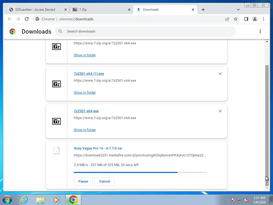This screenshot has width=273, height=205.
Task: Click the browser forward arrow
Action: (18, 19)
